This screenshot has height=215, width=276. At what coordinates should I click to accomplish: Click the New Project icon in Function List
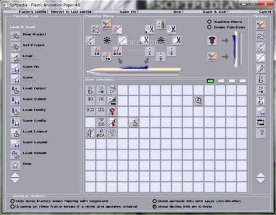click(15, 36)
